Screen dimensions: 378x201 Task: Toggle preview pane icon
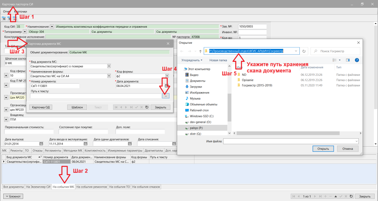click(348, 60)
